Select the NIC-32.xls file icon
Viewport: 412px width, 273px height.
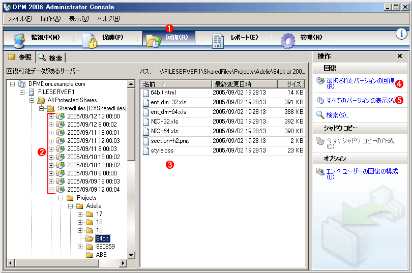pyautogui.click(x=146, y=122)
